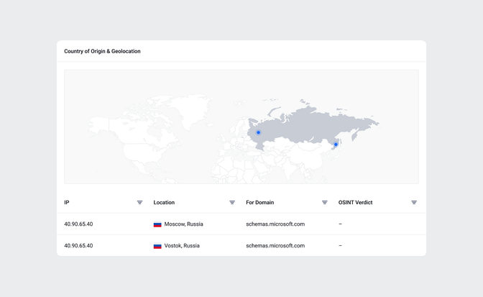483x297 pixels.
Task: Open the filter icon for Location column
Action: (232, 202)
